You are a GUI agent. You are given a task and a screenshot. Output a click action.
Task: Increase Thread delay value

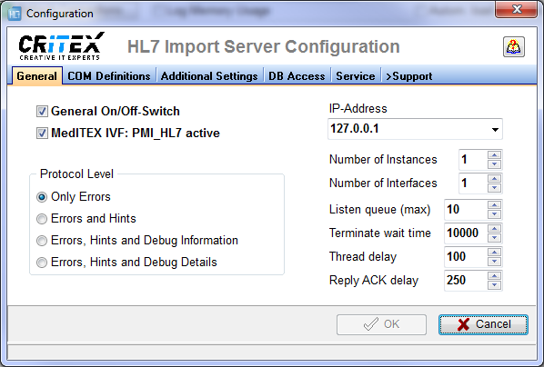point(494,252)
